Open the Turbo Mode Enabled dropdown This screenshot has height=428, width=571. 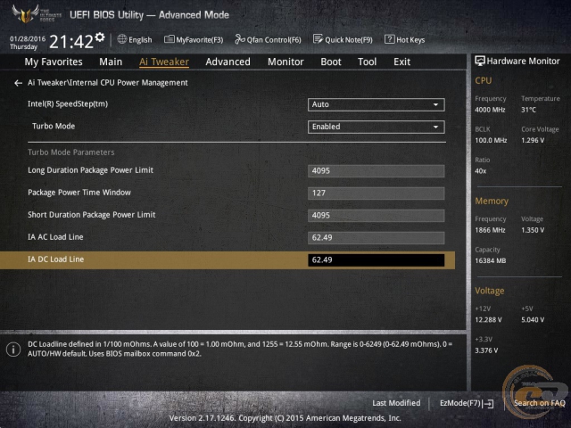(x=376, y=127)
